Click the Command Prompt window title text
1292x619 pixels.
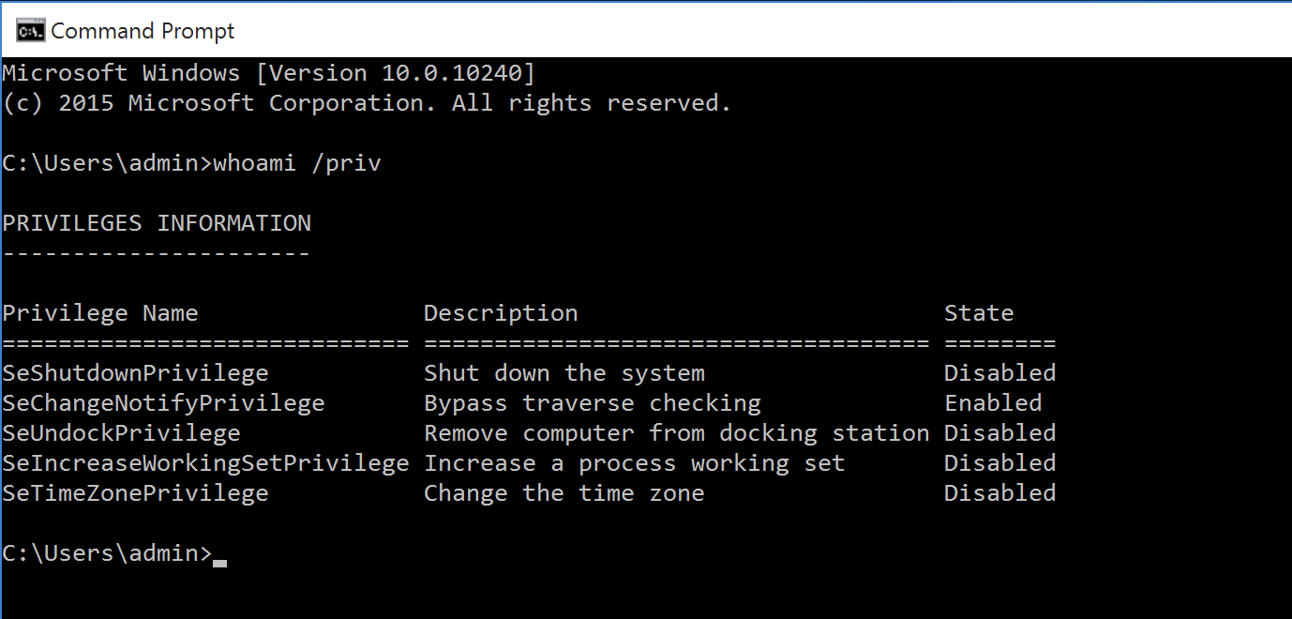point(143,30)
